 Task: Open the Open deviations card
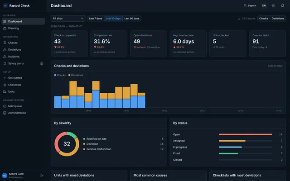pyautogui.click(x=149, y=44)
